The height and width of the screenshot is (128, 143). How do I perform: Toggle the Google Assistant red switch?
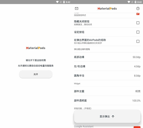137,127
